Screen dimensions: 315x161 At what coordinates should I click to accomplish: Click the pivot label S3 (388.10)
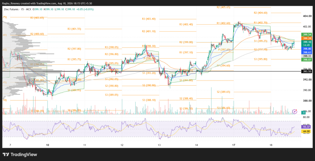[x=149, y=100]
